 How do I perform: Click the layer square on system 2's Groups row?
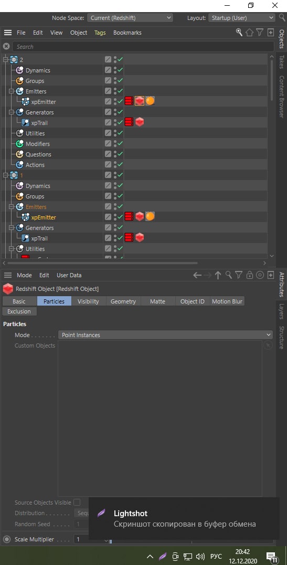108,81
